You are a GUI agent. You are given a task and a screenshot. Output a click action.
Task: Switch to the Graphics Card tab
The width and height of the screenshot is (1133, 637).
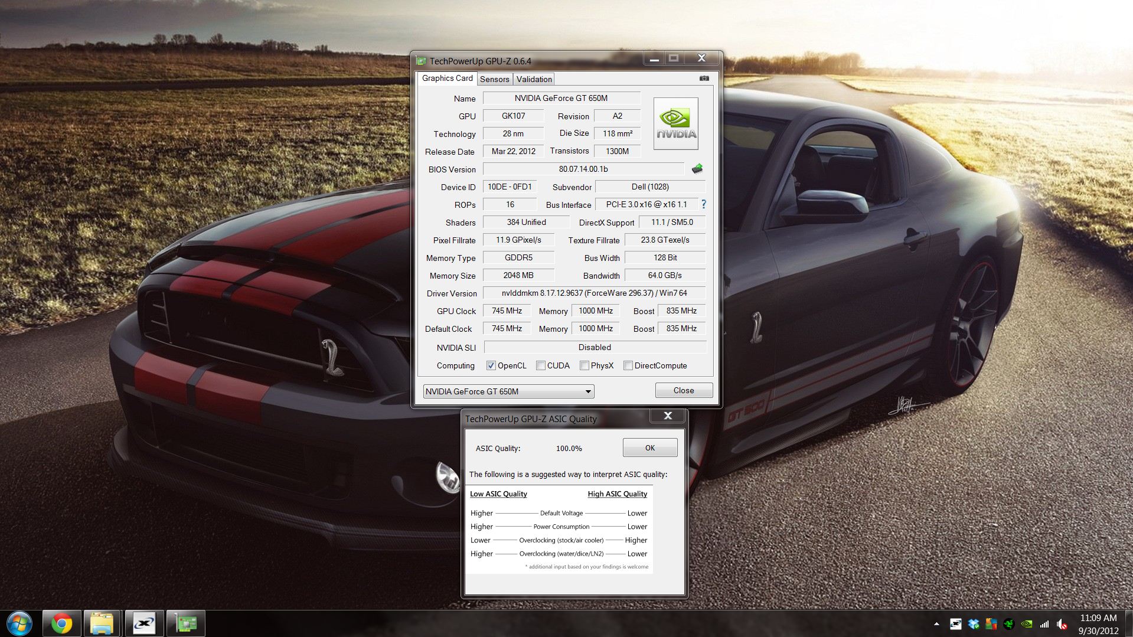click(447, 78)
